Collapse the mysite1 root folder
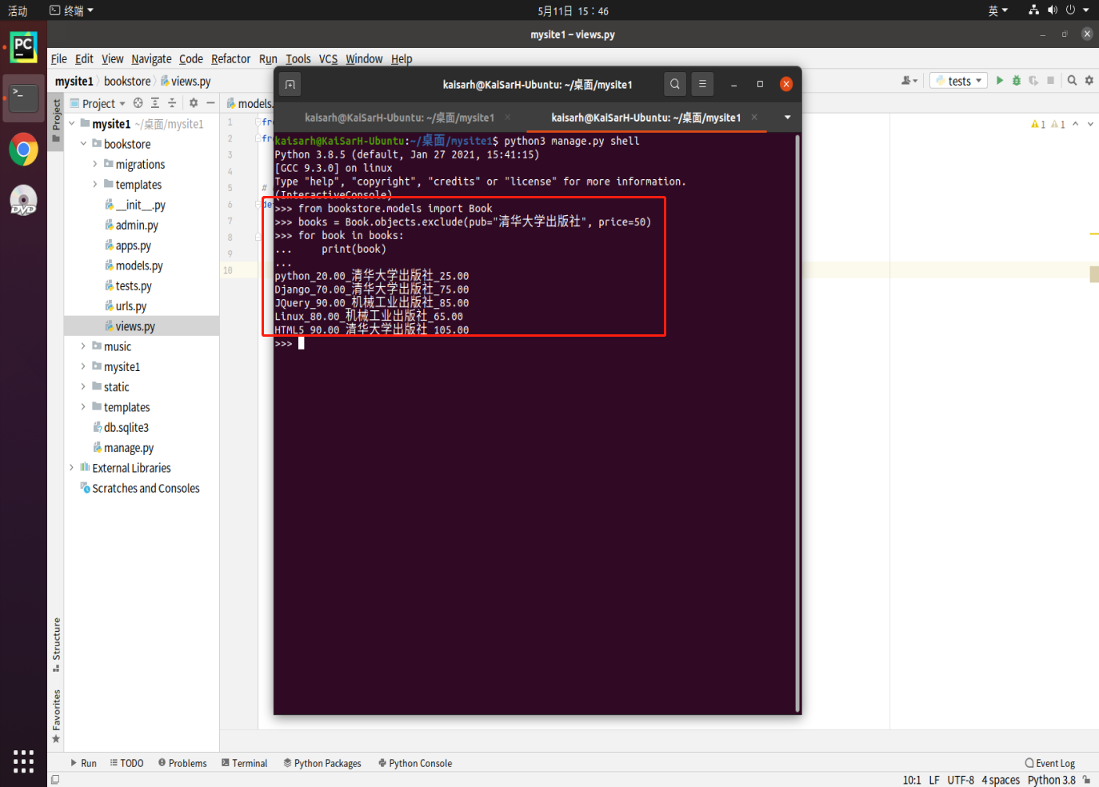The image size is (1099, 787). (72, 123)
